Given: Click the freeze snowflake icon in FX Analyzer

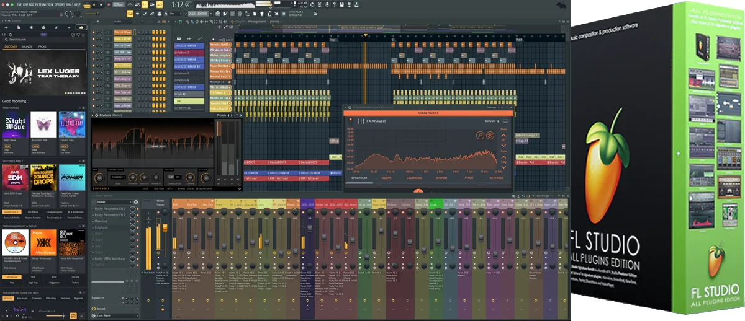Looking at the screenshot, I should 490,135.
